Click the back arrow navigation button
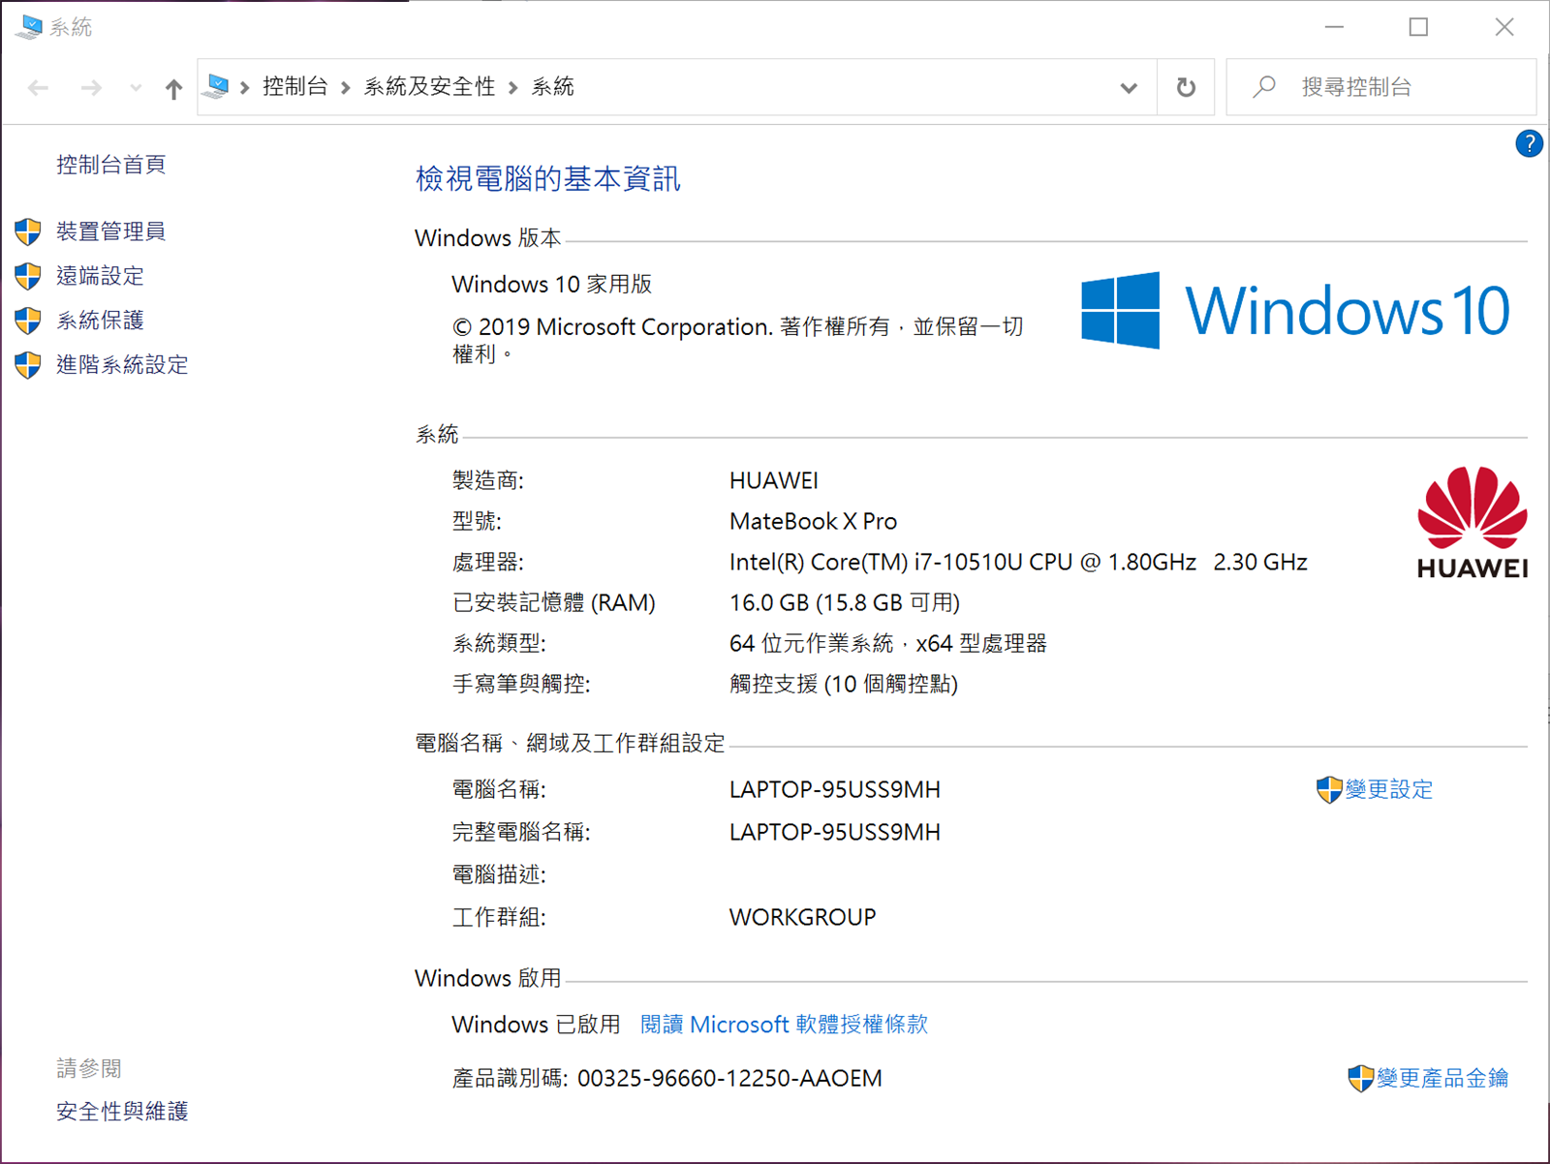Viewport: 1550px width, 1164px height. [x=39, y=89]
